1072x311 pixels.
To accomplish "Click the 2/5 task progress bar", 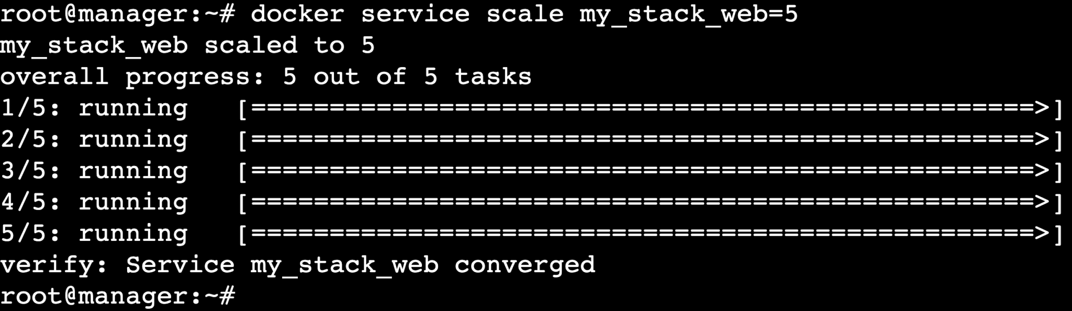I will tap(650, 140).
